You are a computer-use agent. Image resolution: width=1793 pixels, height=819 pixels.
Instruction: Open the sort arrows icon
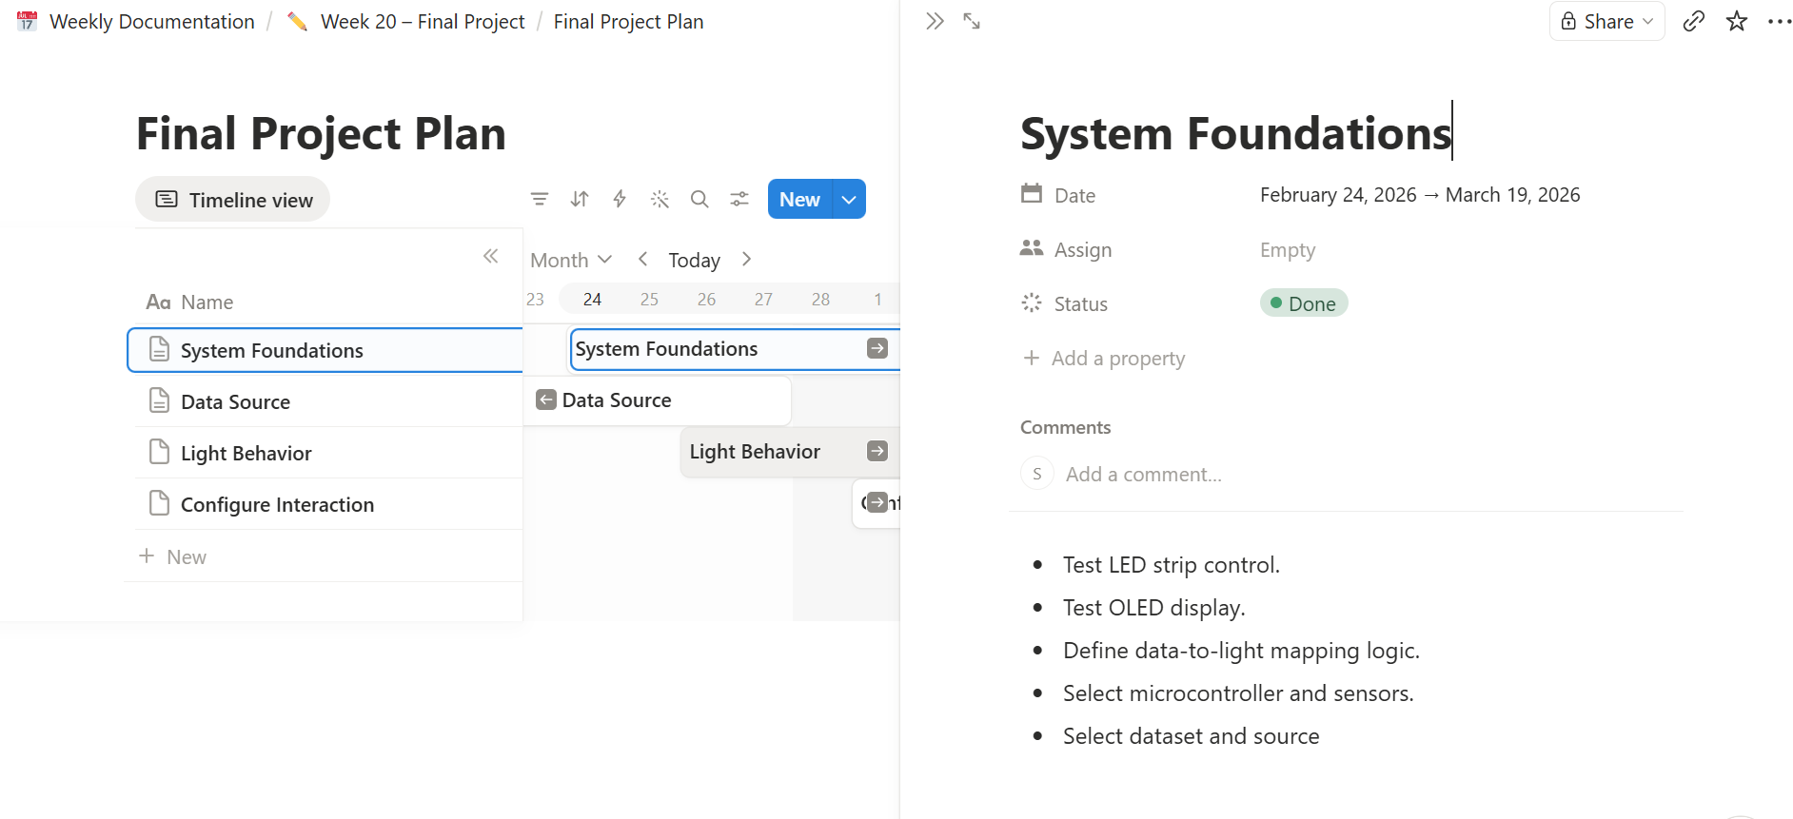point(580,199)
